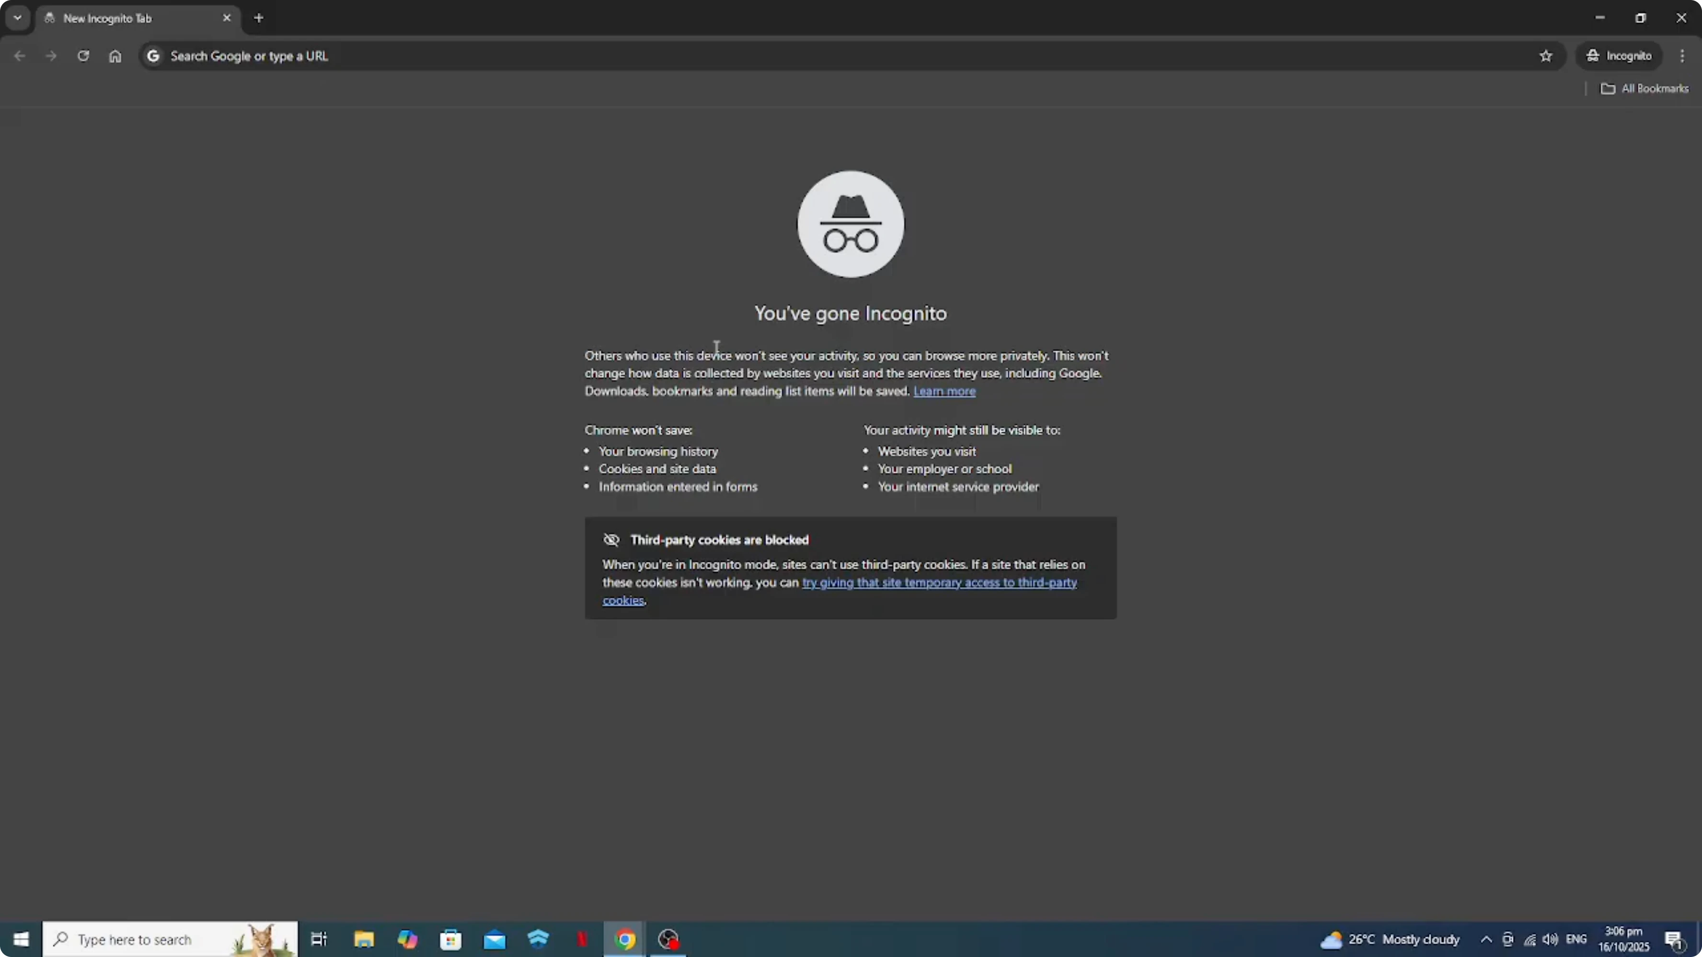The height and width of the screenshot is (957, 1702).
Task: Click the large Incognito hat and glasses logo
Action: pos(851,224)
